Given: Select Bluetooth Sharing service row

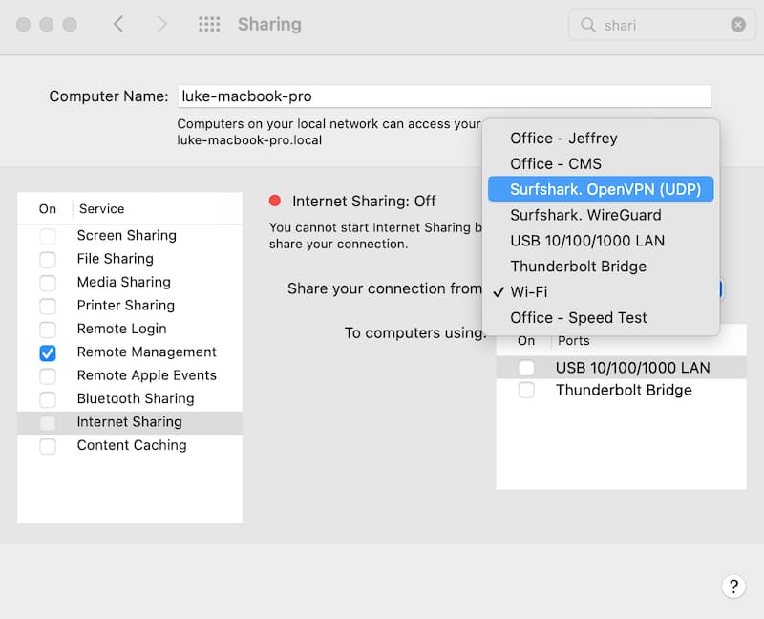Looking at the screenshot, I should pyautogui.click(x=130, y=398).
